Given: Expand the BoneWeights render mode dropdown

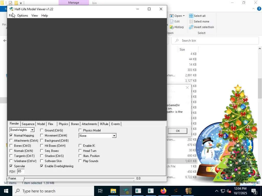Looking at the screenshot, I should (32, 130).
